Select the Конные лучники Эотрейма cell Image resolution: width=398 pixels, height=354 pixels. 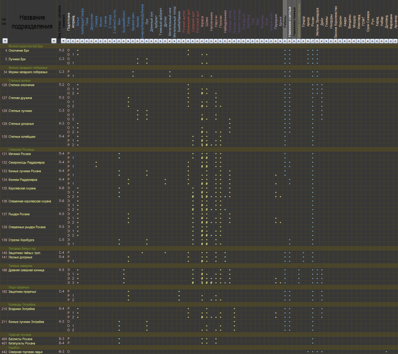(32, 322)
